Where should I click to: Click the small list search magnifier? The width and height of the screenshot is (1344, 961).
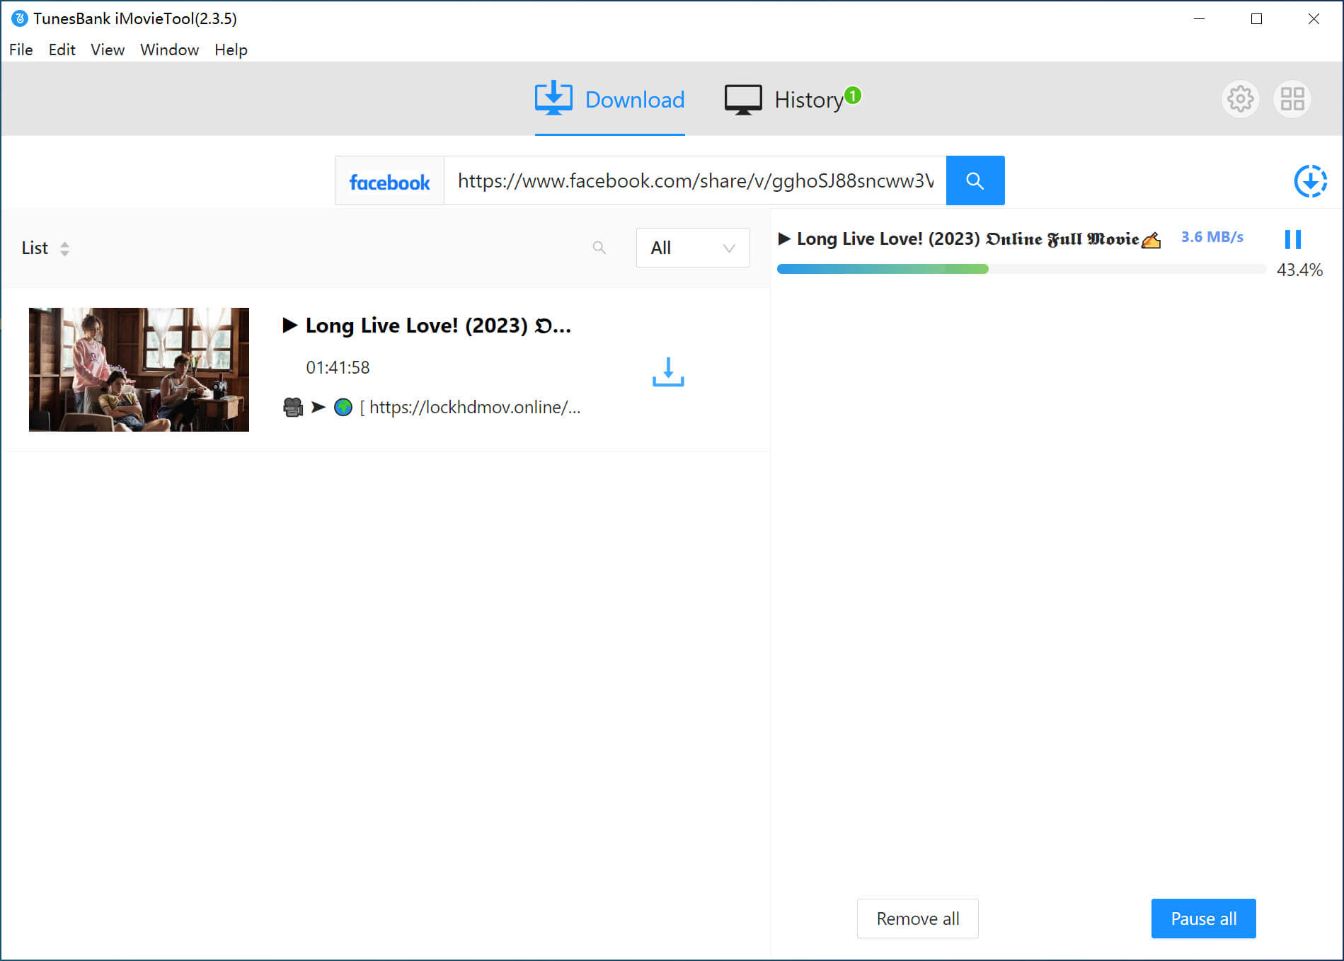click(599, 248)
